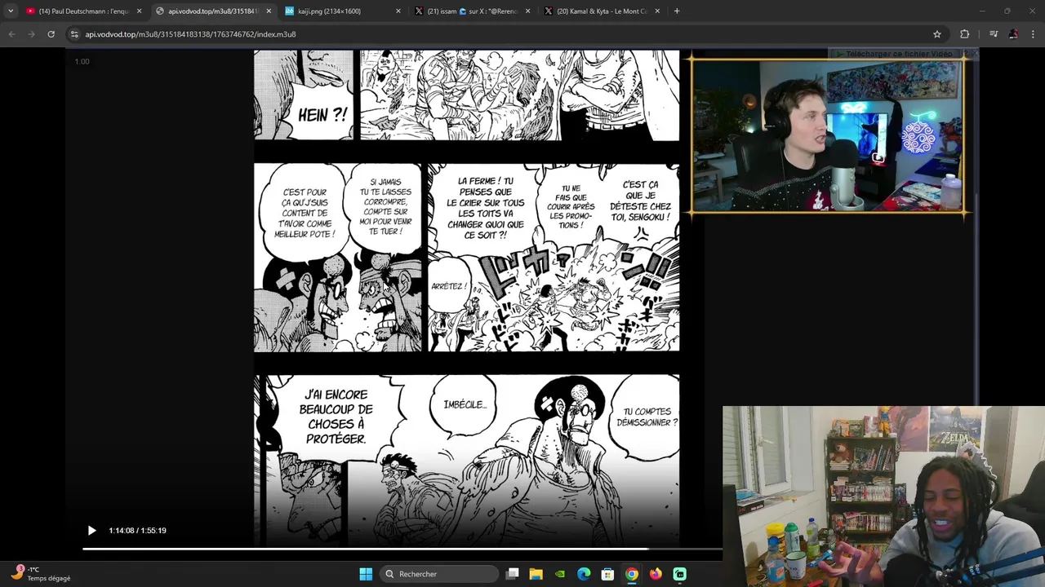1045x587 pixels.
Task: Open Firefox from the taskbar
Action: 656,574
